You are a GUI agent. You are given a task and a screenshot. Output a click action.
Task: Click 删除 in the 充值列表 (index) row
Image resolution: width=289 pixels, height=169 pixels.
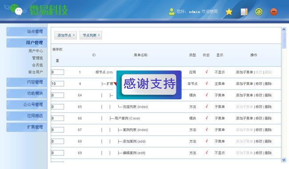click(269, 106)
